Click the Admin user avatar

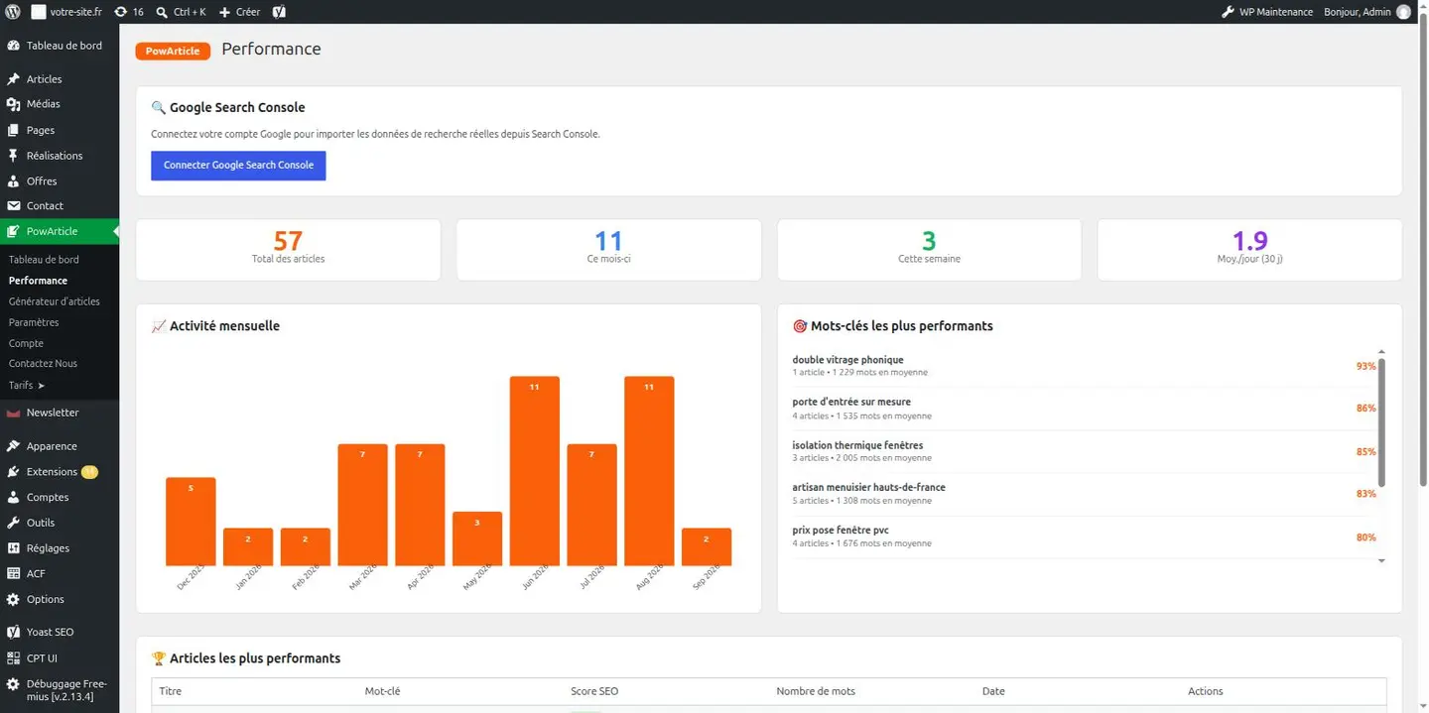coord(1403,12)
